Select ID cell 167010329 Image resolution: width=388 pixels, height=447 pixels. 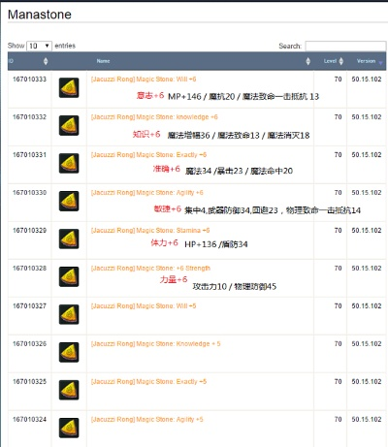point(29,231)
